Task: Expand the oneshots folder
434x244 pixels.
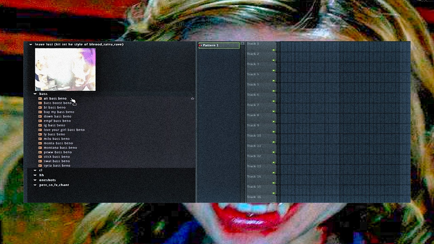Action: 35,180
